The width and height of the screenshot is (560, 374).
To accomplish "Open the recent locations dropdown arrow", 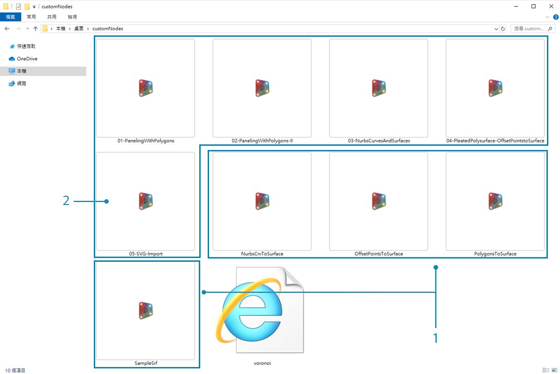I will click(28, 28).
